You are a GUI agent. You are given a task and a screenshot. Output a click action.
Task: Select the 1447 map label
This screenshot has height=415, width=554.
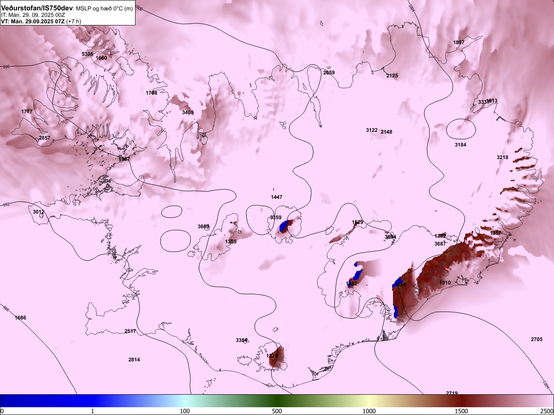tap(277, 197)
